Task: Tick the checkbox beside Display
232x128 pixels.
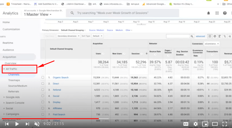Action: pos(43,102)
